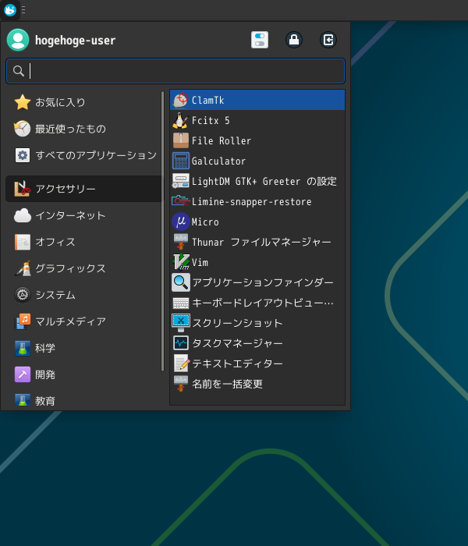Click the log out icon

pos(328,40)
